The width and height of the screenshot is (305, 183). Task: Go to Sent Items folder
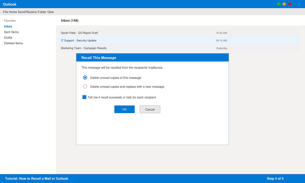(x=11, y=32)
